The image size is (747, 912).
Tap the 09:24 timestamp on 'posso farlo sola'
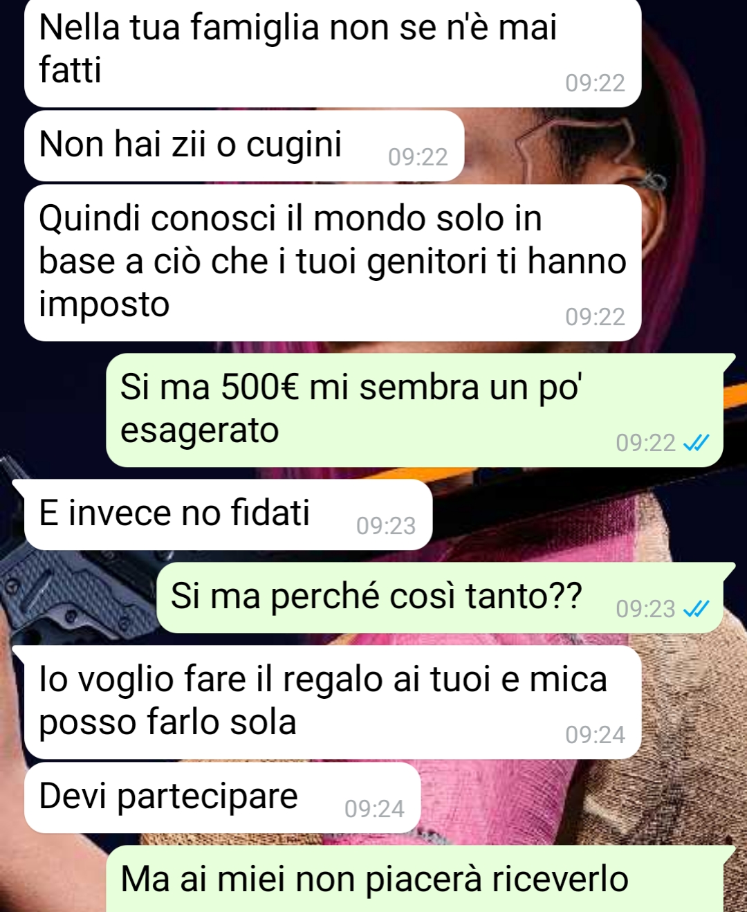tap(595, 735)
